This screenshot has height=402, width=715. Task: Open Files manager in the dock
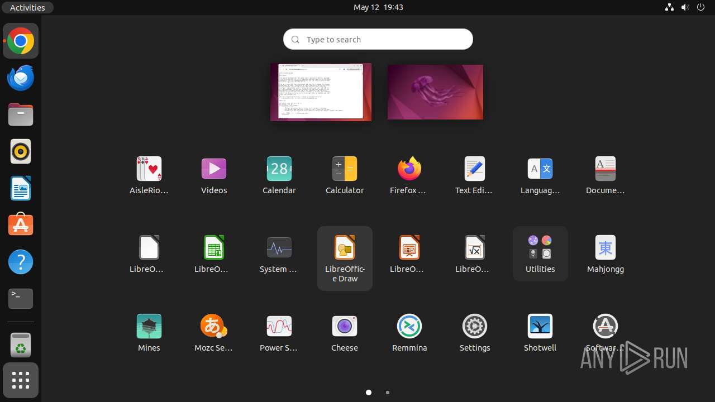pyautogui.click(x=21, y=114)
